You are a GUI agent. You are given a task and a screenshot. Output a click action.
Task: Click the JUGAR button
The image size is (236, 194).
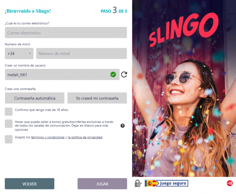click(x=102, y=184)
